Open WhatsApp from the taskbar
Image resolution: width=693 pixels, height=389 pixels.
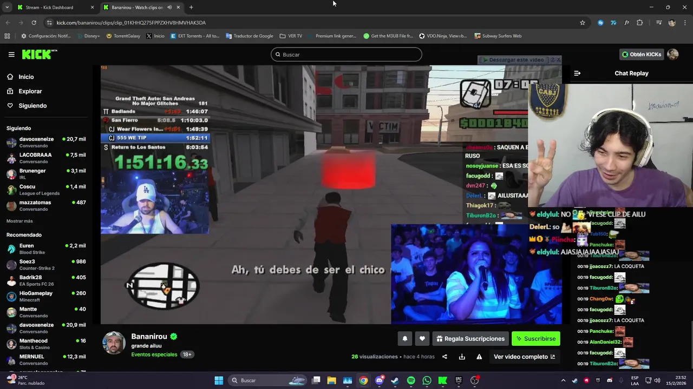pos(427,380)
